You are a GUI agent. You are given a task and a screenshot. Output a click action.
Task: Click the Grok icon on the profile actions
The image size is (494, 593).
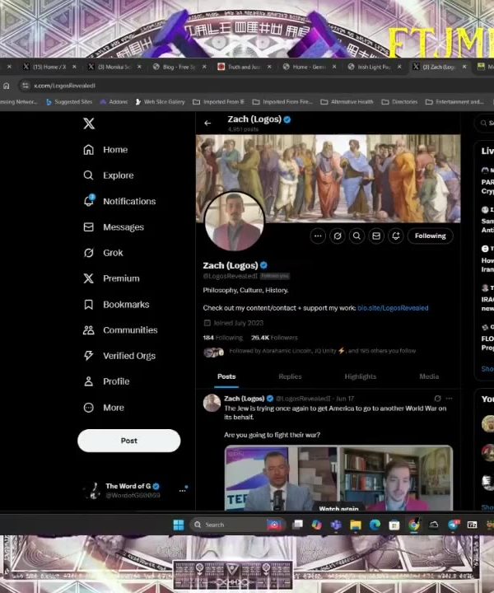click(337, 236)
